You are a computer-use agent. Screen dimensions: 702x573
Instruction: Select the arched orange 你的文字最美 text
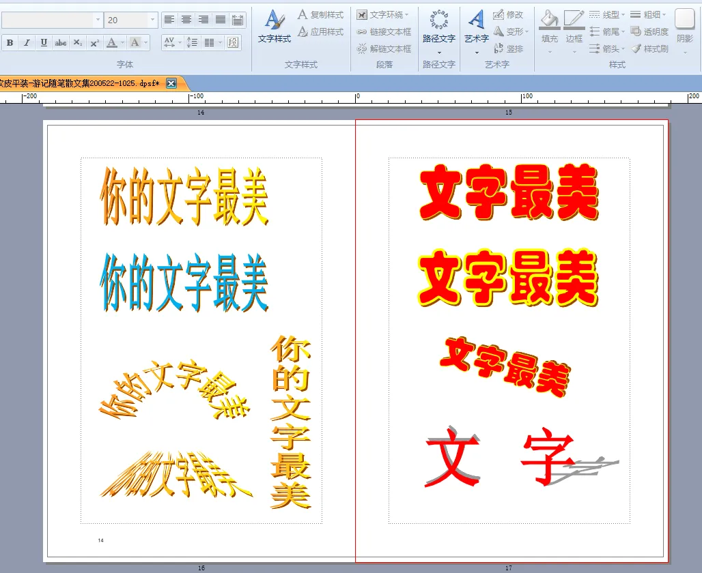click(174, 389)
